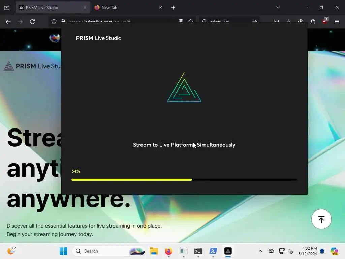Image resolution: width=345 pixels, height=259 pixels.
Task: Show hidden system tray icons
Action: [x=260, y=251]
